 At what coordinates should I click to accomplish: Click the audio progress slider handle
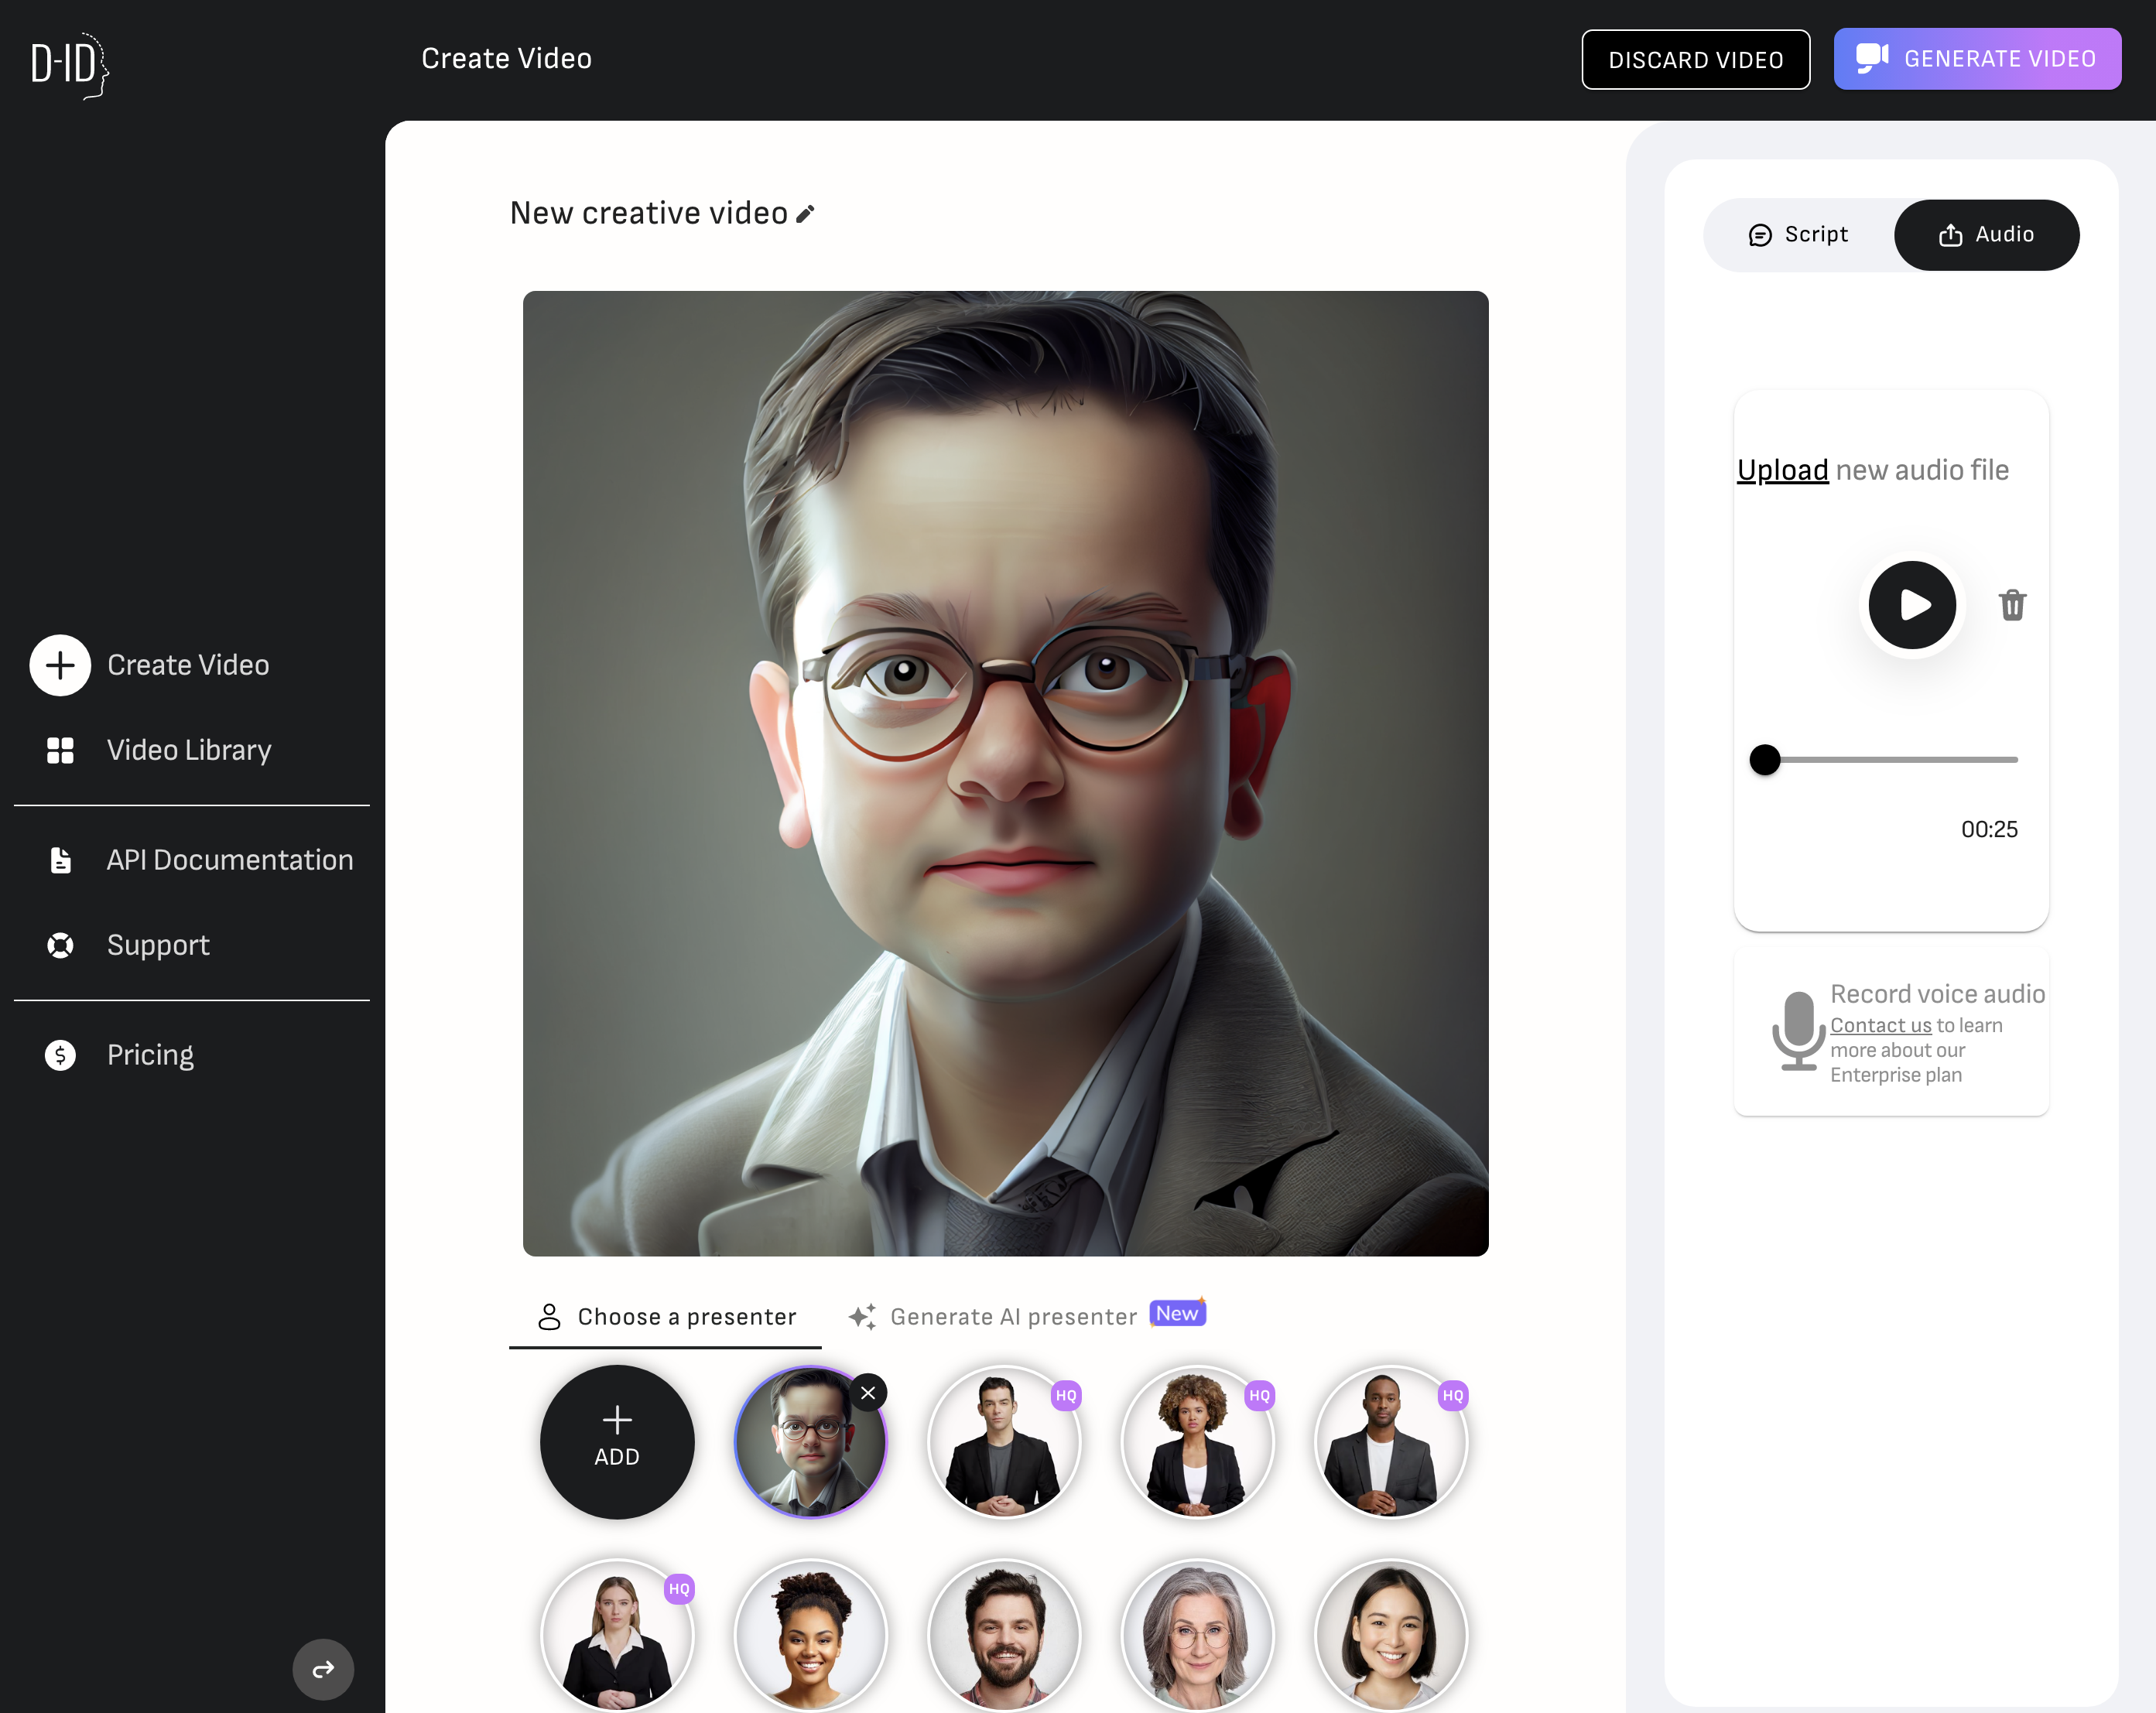[1765, 760]
